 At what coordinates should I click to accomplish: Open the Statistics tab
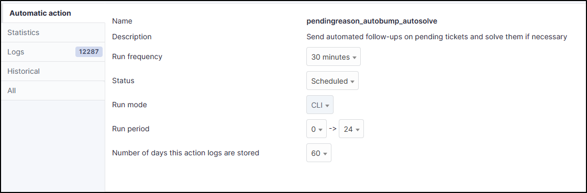53,32
